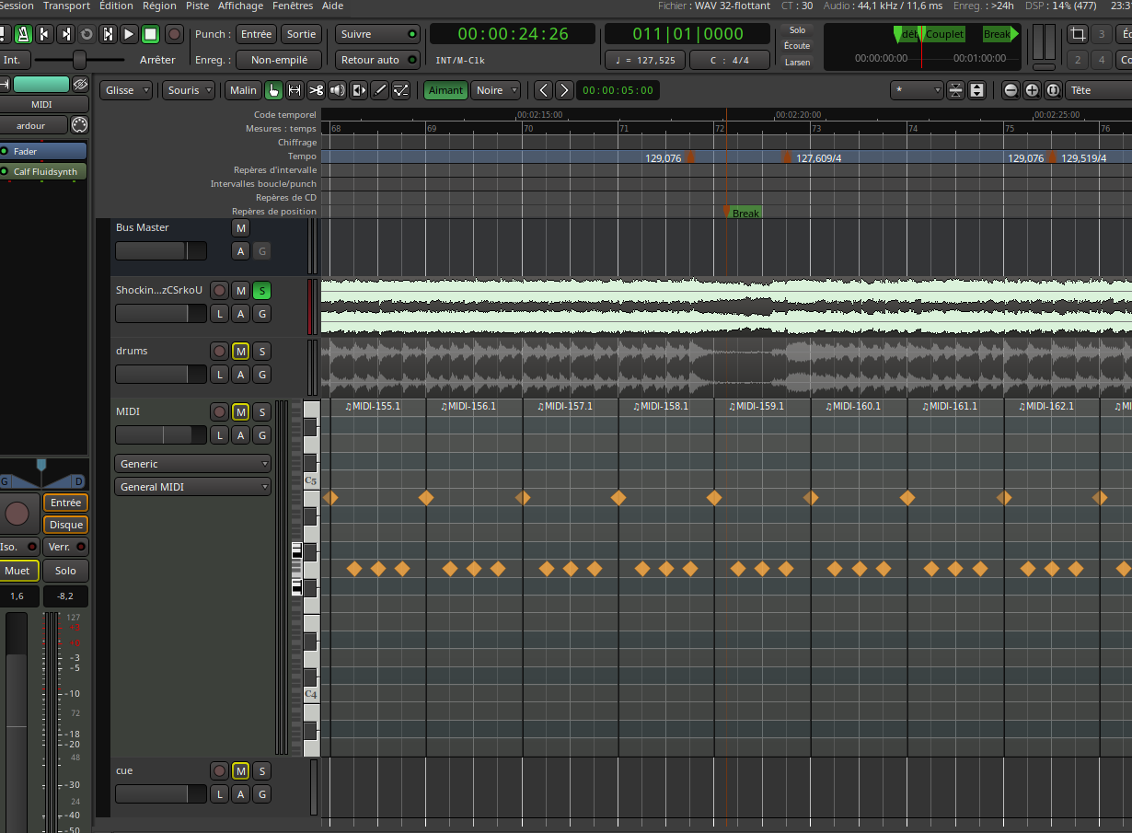Click the Punch Entrée button
This screenshot has height=833, width=1132.
(x=256, y=34)
